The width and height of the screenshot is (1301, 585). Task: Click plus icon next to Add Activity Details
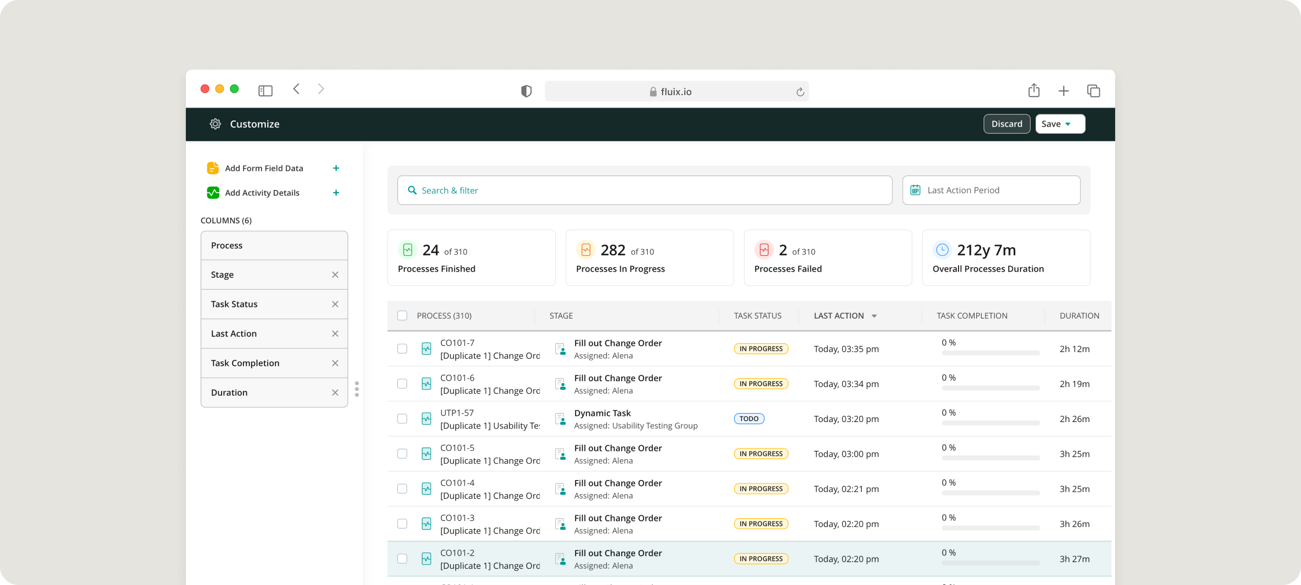click(336, 193)
